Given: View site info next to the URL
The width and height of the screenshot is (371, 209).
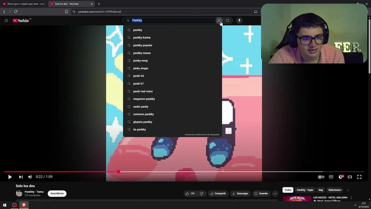Looking at the screenshot, I should point(74,12).
